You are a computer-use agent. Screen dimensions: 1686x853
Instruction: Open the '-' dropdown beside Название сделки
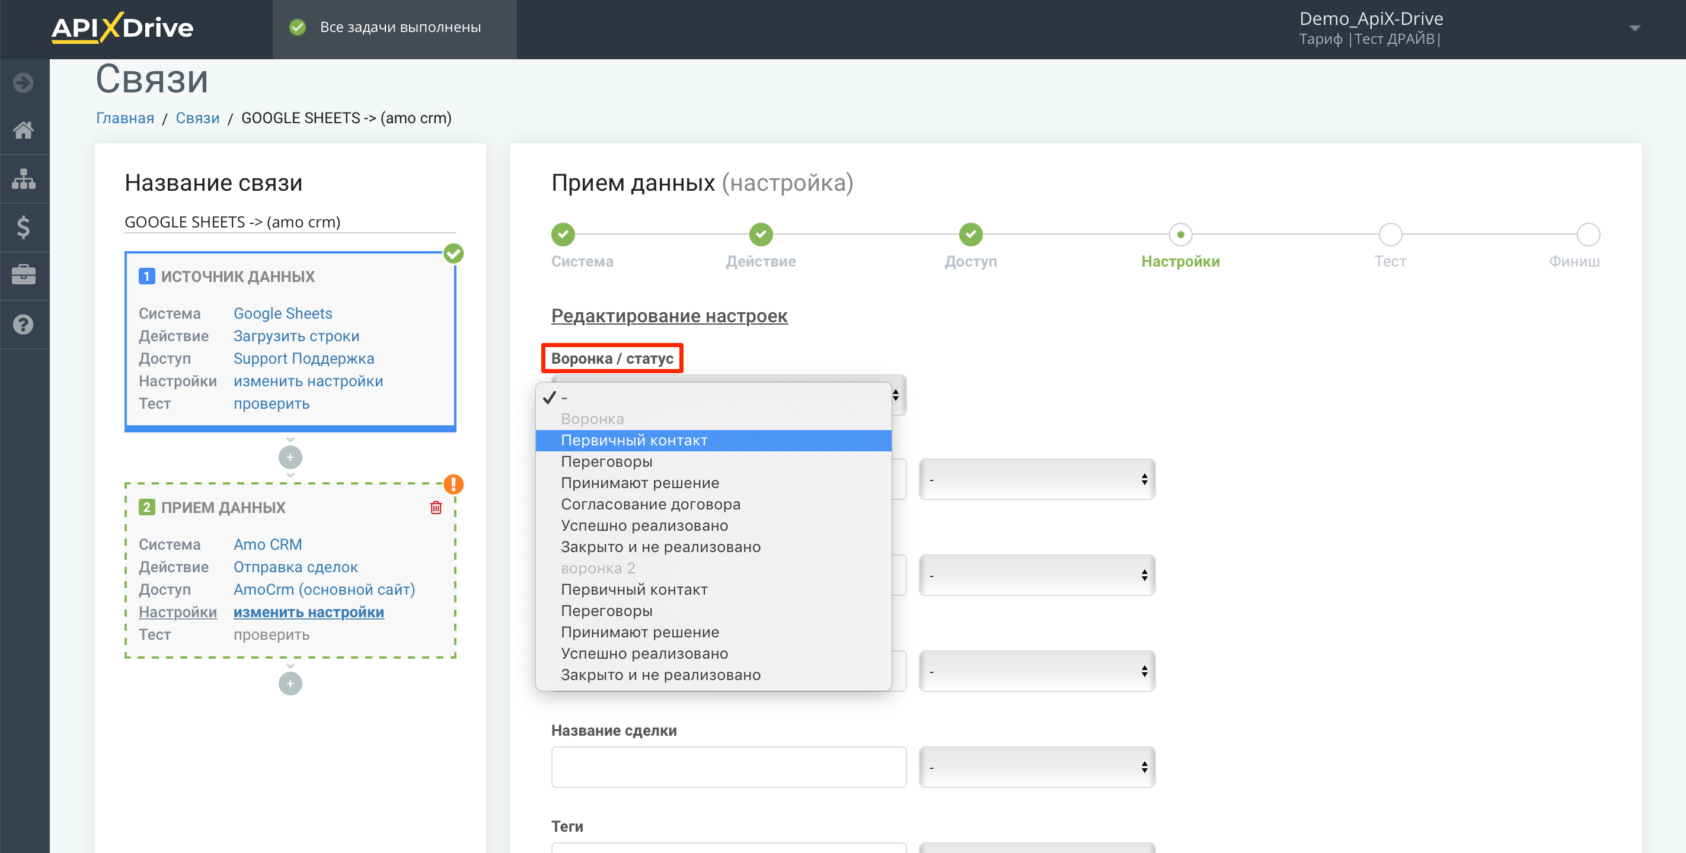(1037, 767)
